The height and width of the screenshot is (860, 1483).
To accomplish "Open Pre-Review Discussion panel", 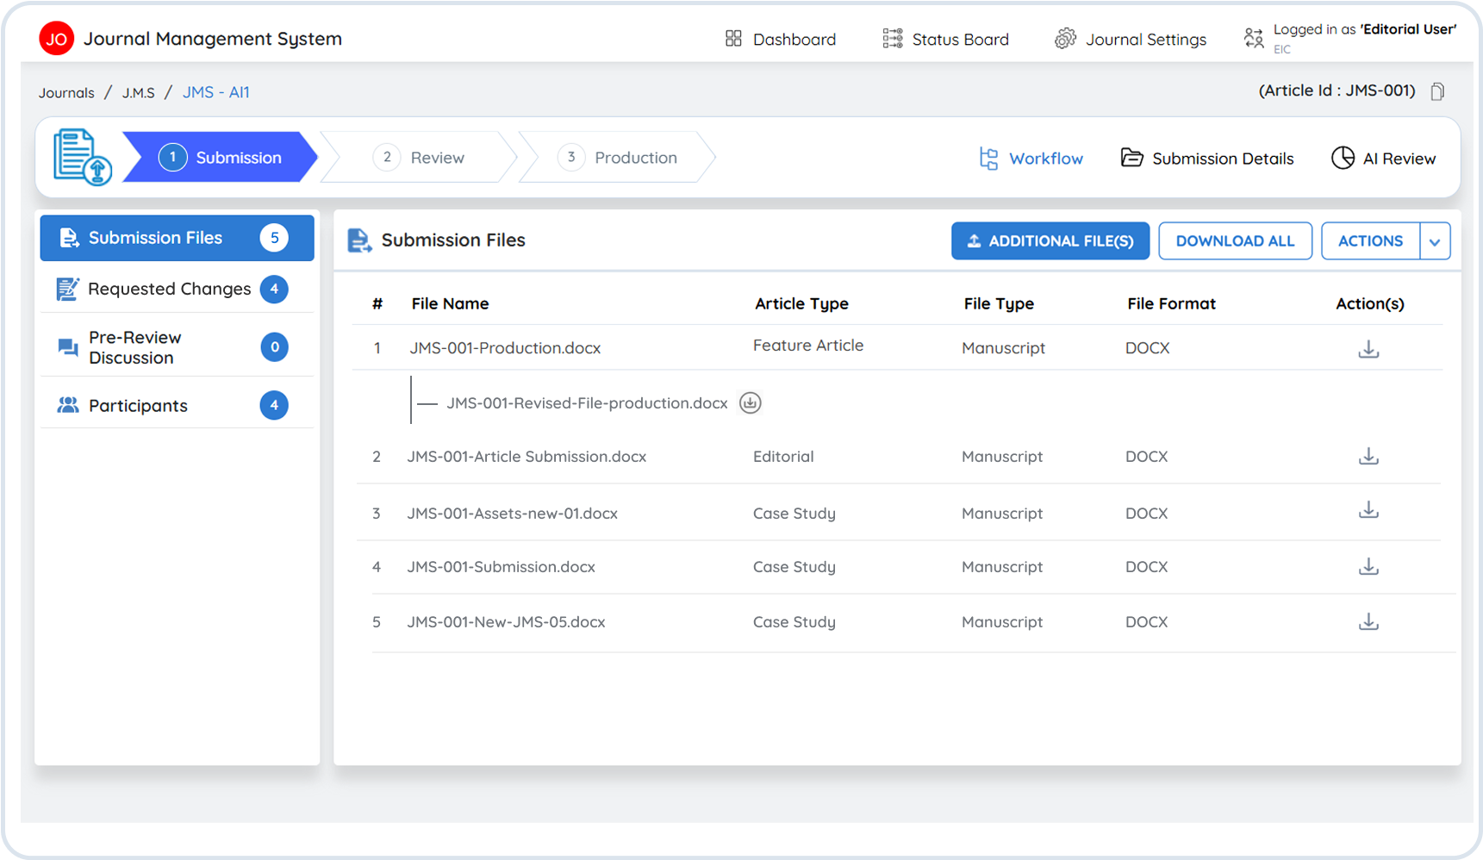I will tap(135, 348).
